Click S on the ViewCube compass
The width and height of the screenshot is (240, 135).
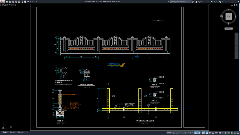[x=228, y=23]
